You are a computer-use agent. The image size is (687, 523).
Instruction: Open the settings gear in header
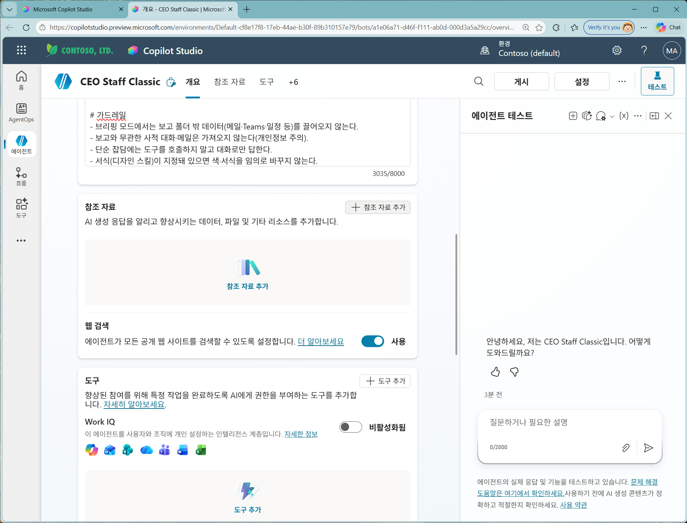coord(617,50)
